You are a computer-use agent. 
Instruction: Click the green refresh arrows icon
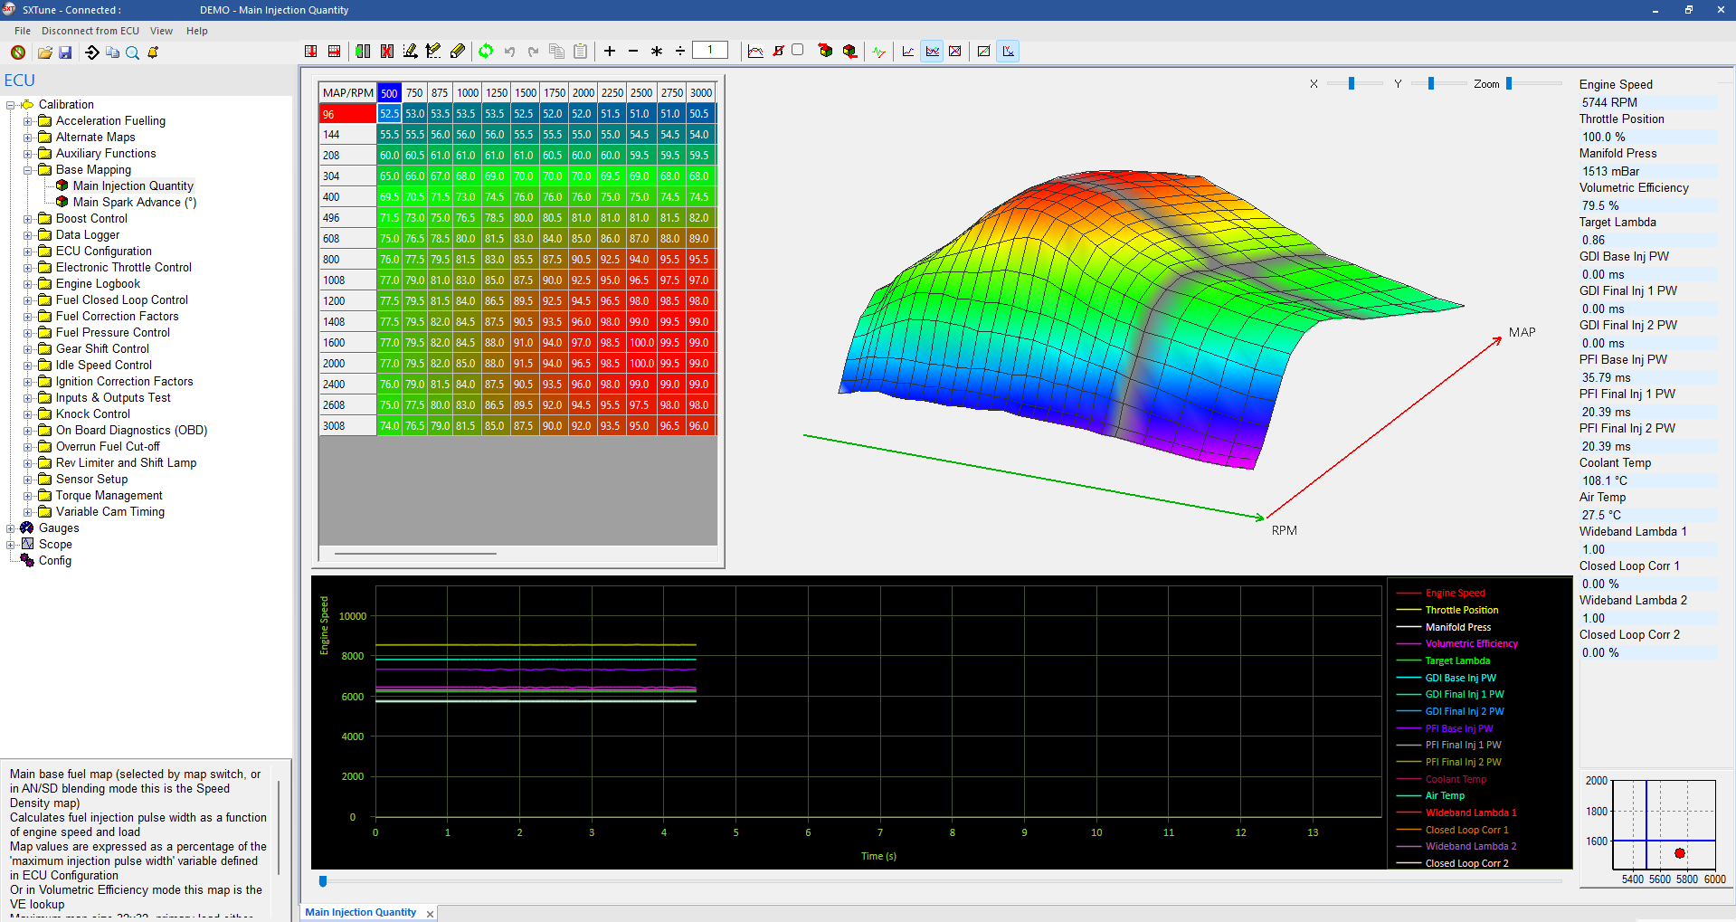tap(486, 52)
